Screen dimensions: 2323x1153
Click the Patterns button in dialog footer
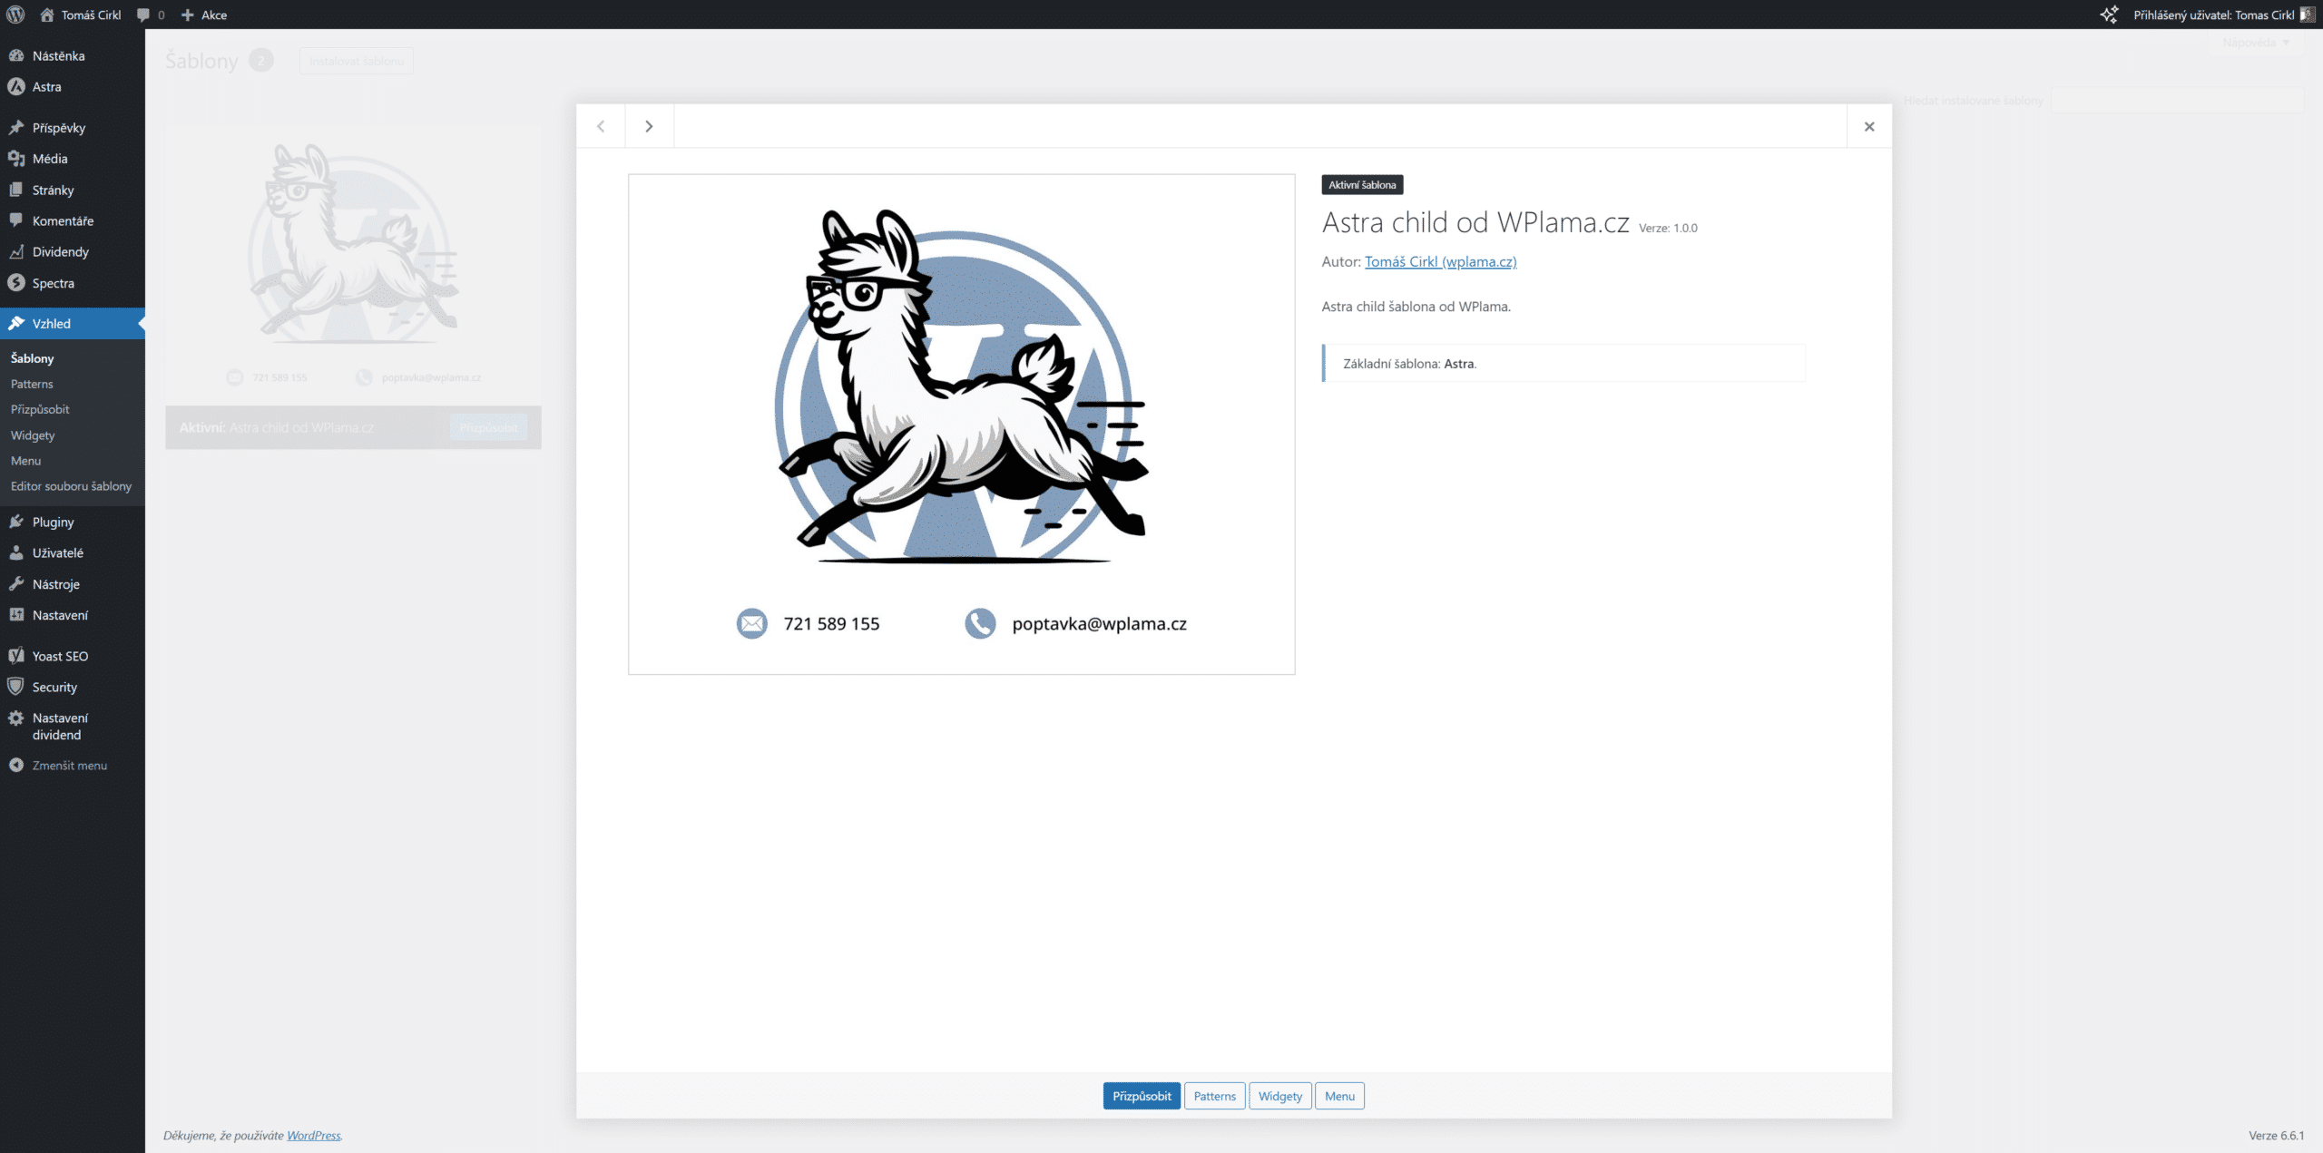(x=1214, y=1096)
